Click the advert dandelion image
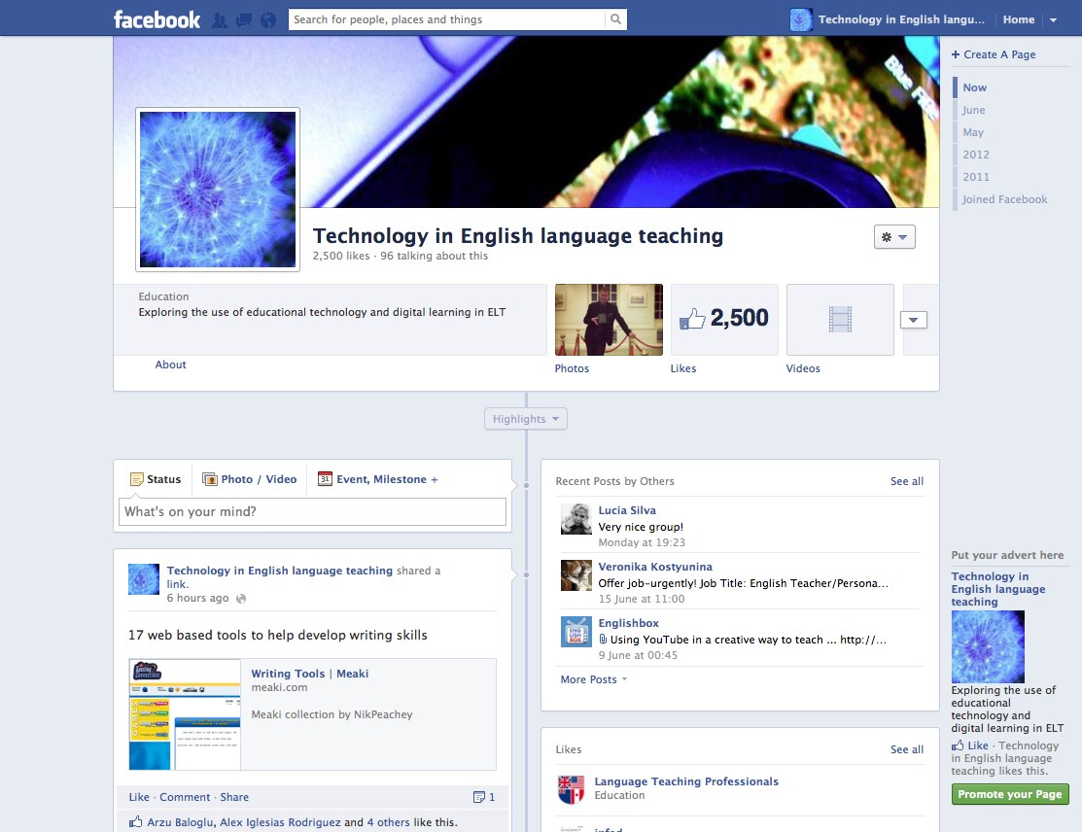 (988, 647)
